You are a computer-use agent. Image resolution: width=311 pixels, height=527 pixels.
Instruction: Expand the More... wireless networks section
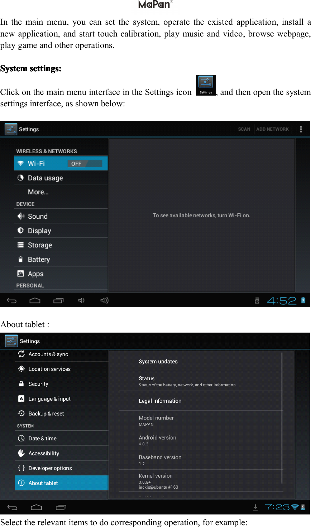[x=38, y=192]
